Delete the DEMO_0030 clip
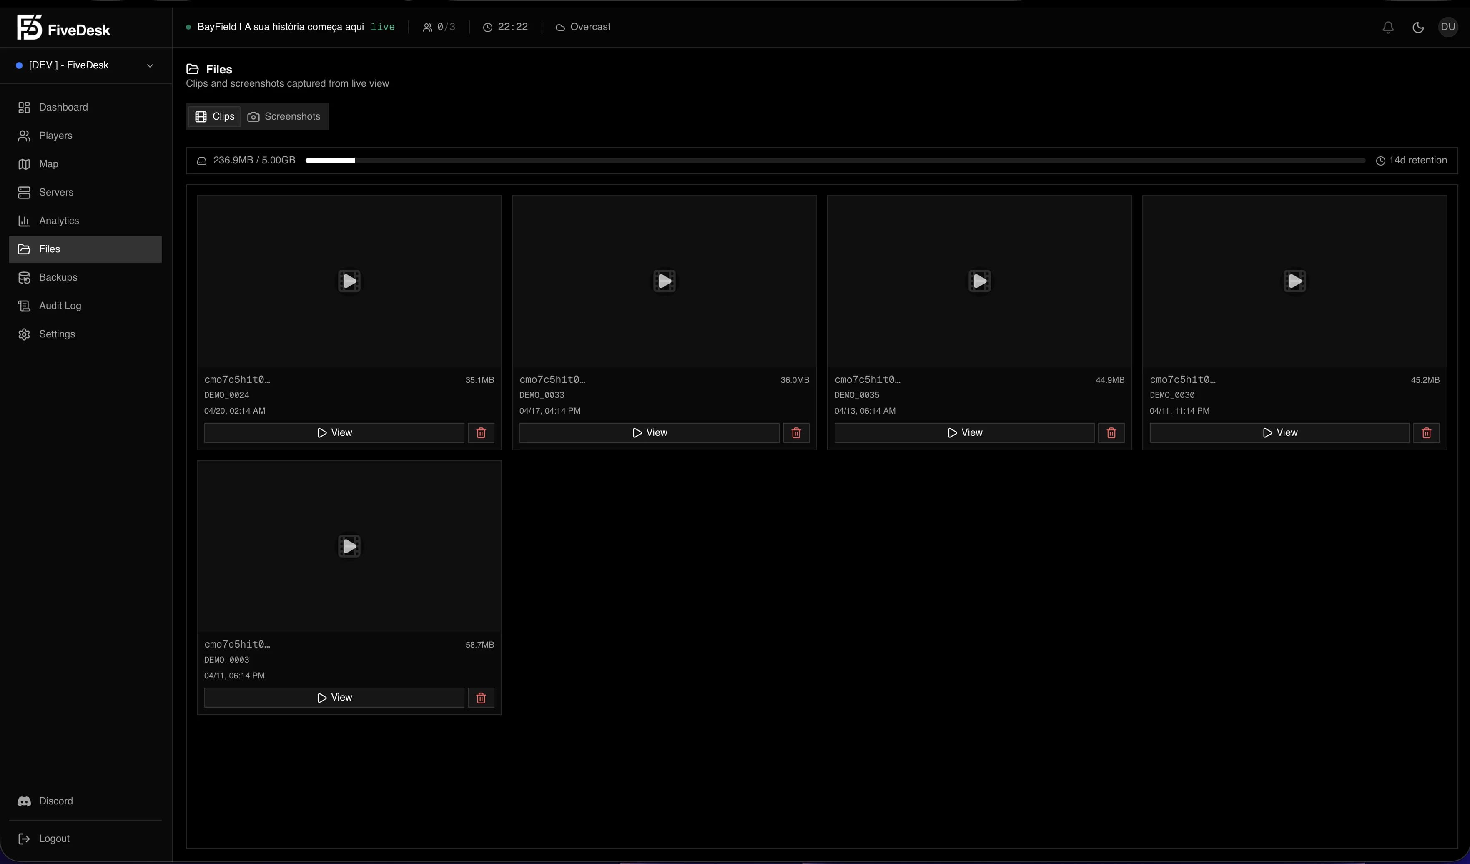Image resolution: width=1470 pixels, height=864 pixels. (1426, 433)
